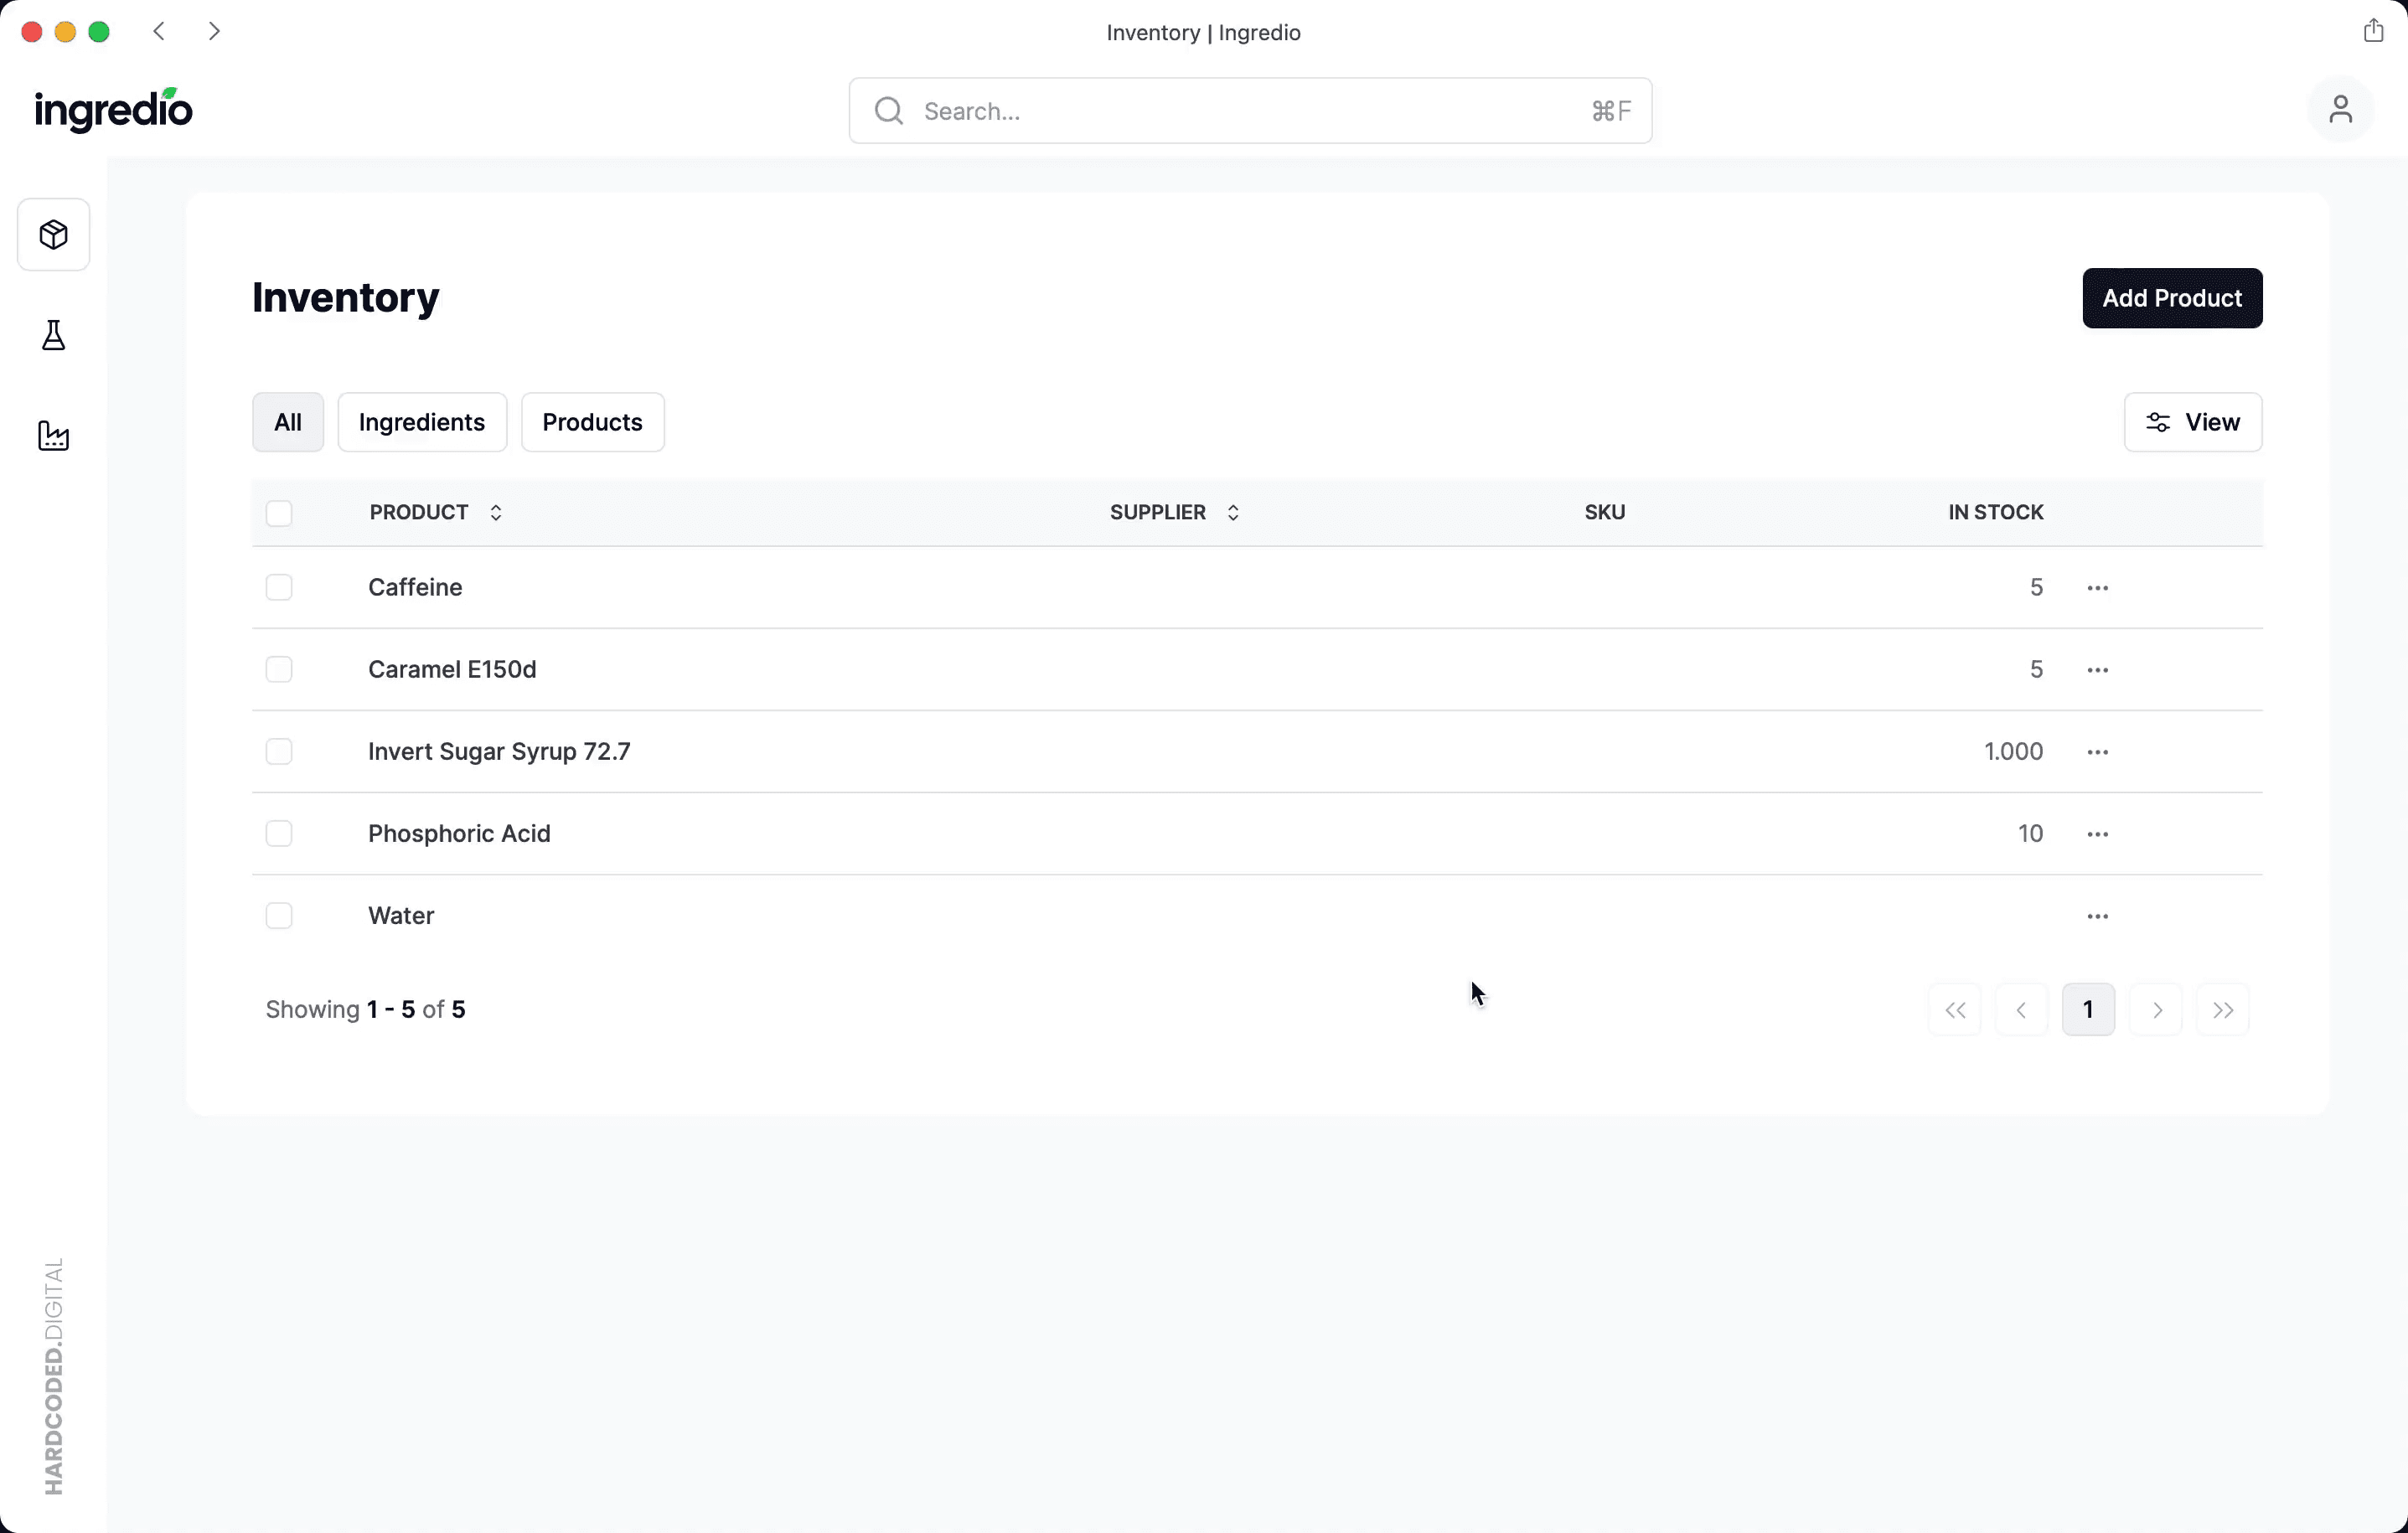Screen dimensions: 2408x1533
Task: Click the Add Product button
Action: coord(2173,298)
